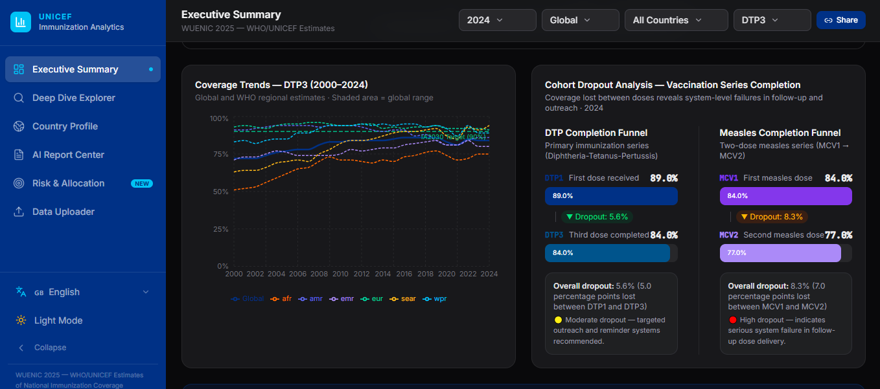This screenshot has height=389, width=880.
Task: Go to Risk & Allocation page
Action: 83,183
